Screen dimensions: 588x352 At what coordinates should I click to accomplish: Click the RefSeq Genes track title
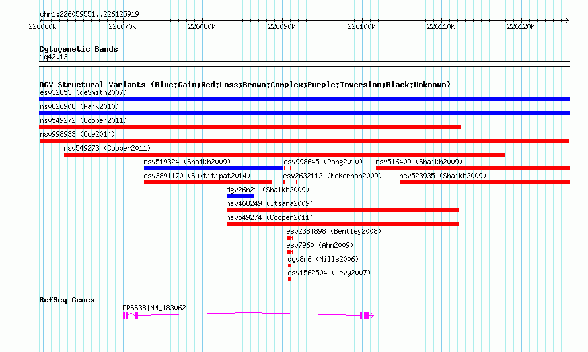click(67, 300)
